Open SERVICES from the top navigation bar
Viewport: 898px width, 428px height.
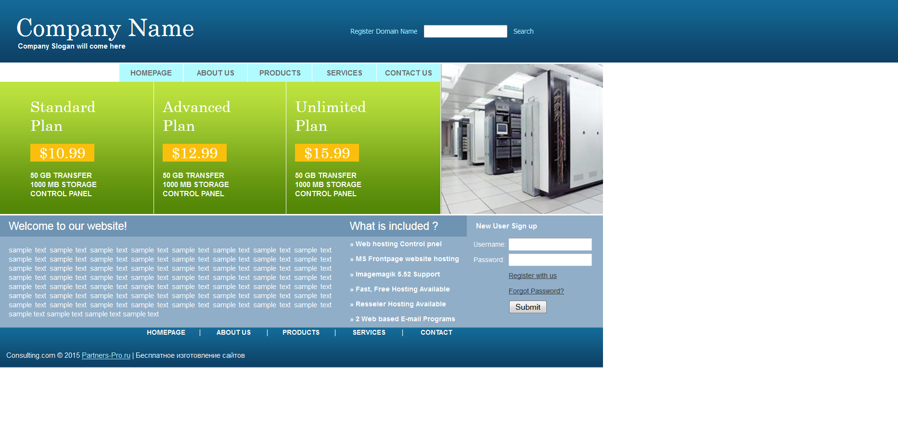coord(344,73)
